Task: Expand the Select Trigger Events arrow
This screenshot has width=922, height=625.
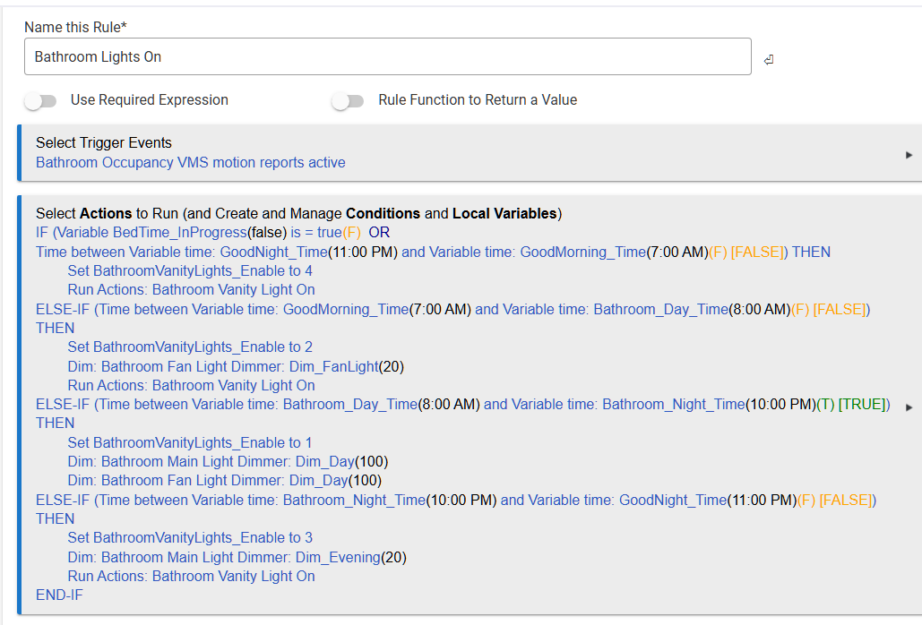Action: (x=909, y=155)
